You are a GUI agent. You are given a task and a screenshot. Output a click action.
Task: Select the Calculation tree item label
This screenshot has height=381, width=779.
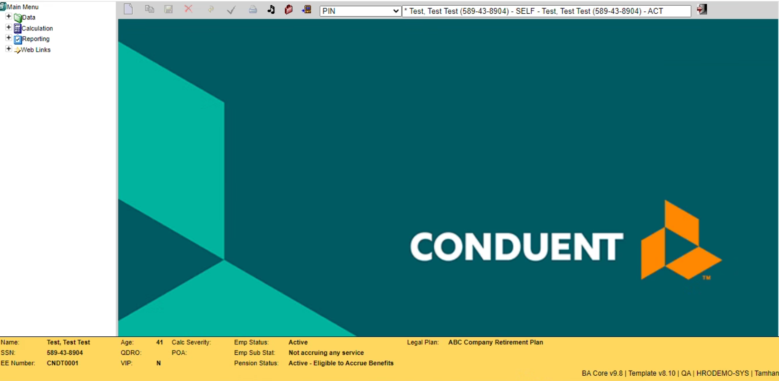point(37,28)
